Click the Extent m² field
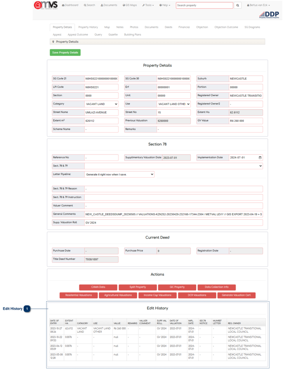This screenshot has width=283, height=371. (101, 121)
